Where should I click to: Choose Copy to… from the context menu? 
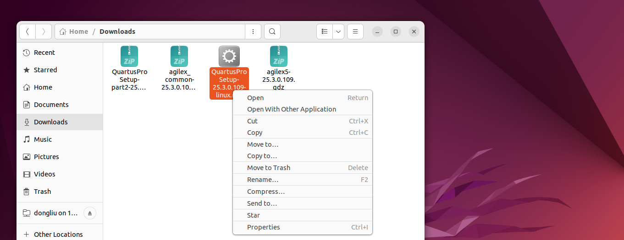coord(303,156)
